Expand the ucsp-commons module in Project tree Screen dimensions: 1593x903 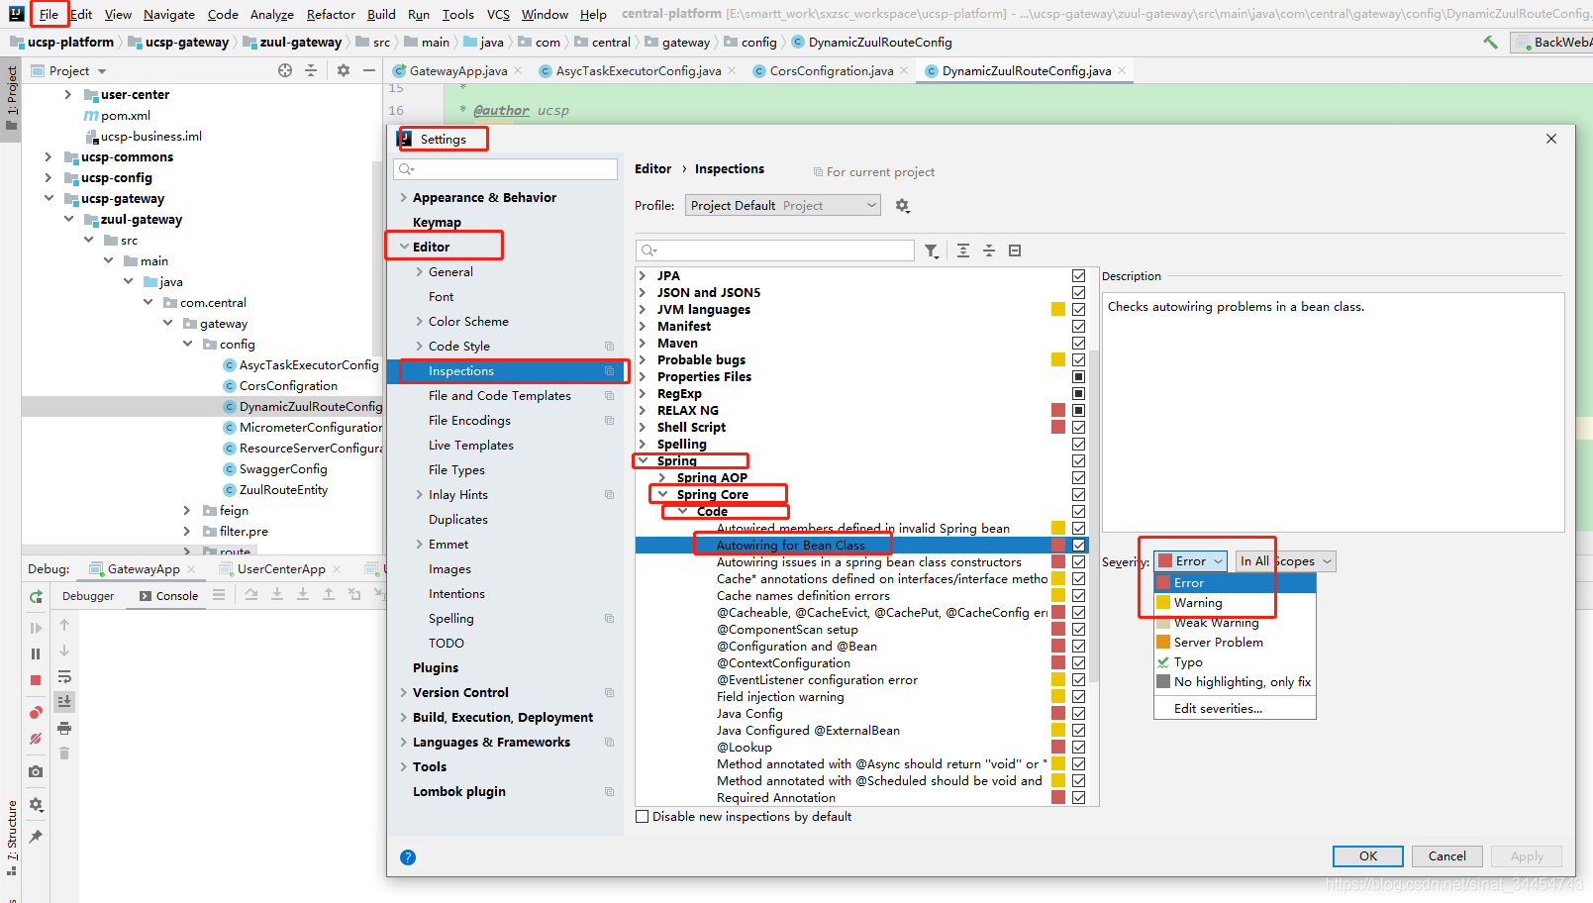[49, 157]
